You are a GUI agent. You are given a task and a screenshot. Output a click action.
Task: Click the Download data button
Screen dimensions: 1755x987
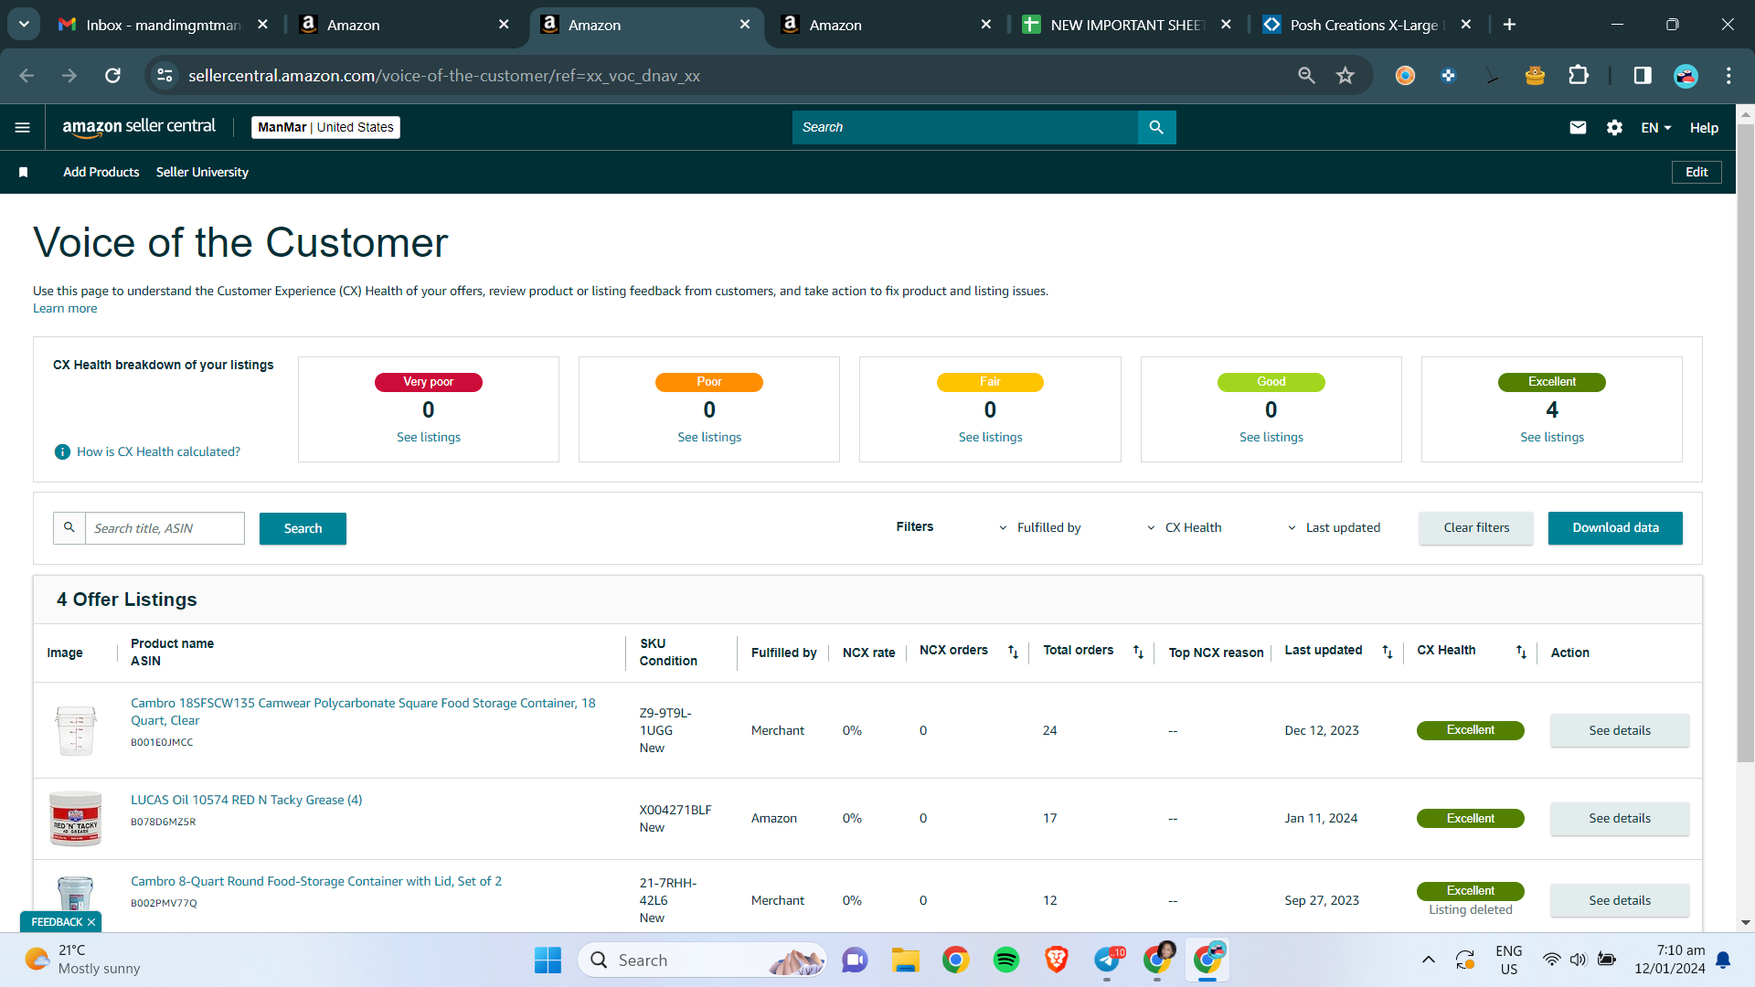pos(1615,527)
